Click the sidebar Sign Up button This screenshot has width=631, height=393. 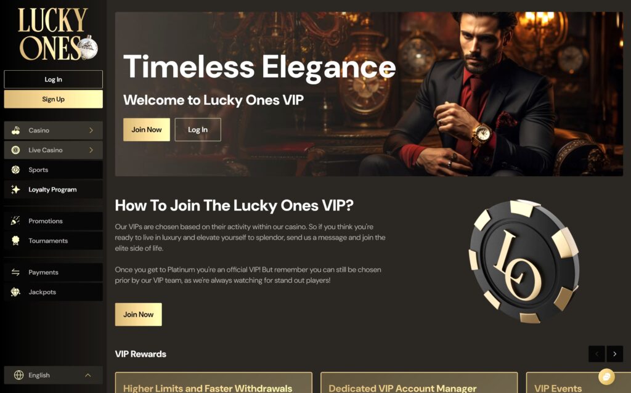(53, 99)
